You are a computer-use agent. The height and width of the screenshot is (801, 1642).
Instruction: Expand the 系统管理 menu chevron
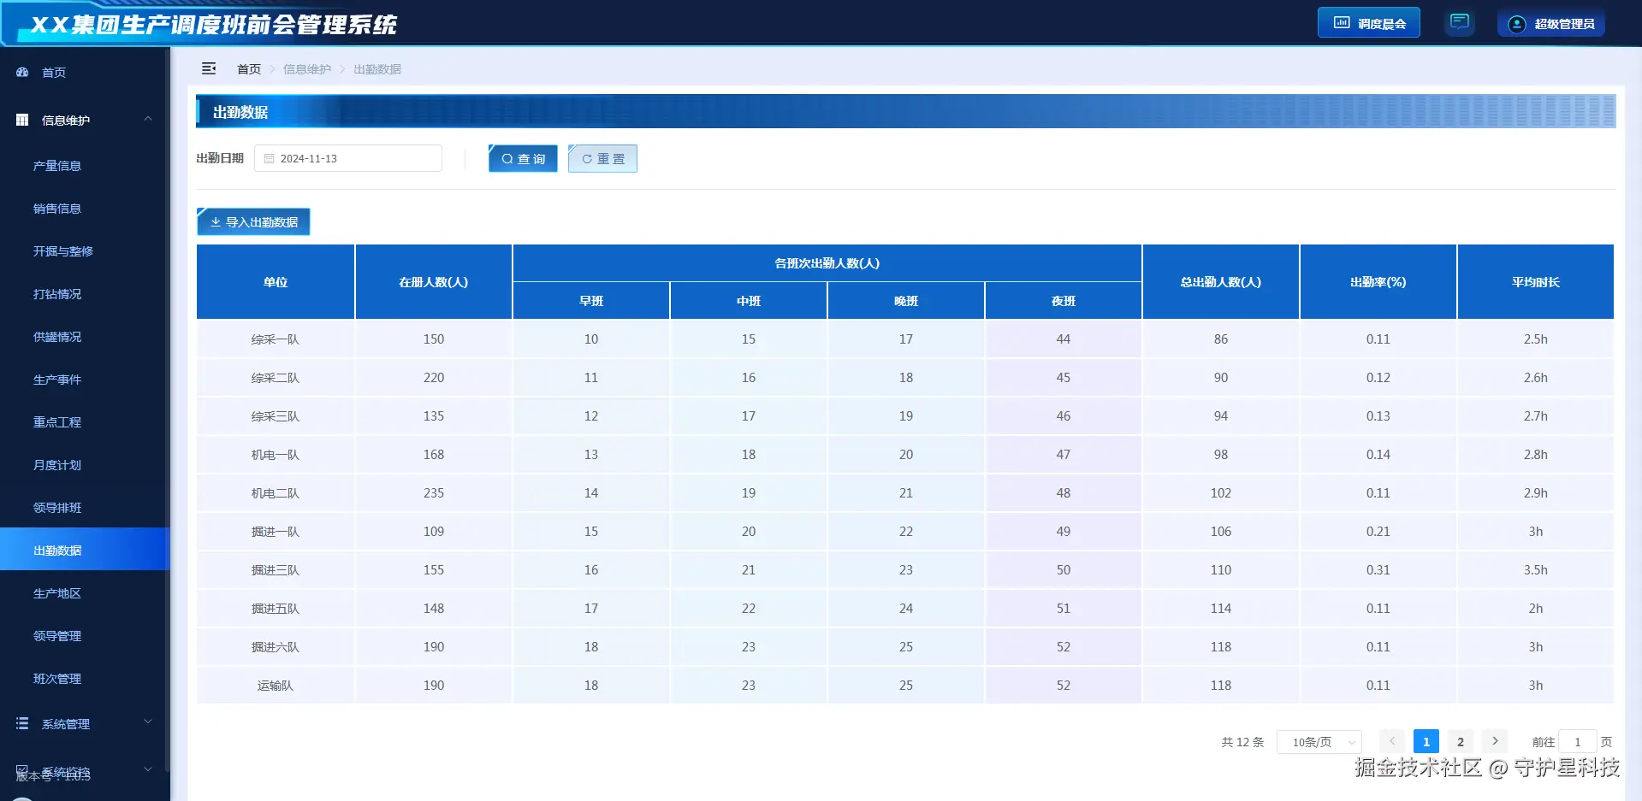click(148, 722)
